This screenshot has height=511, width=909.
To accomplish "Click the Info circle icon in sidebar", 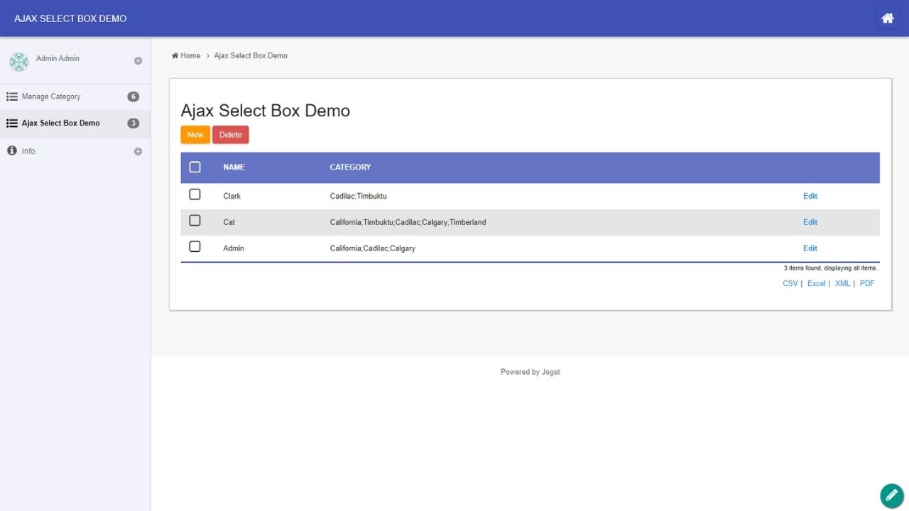I will click(12, 151).
